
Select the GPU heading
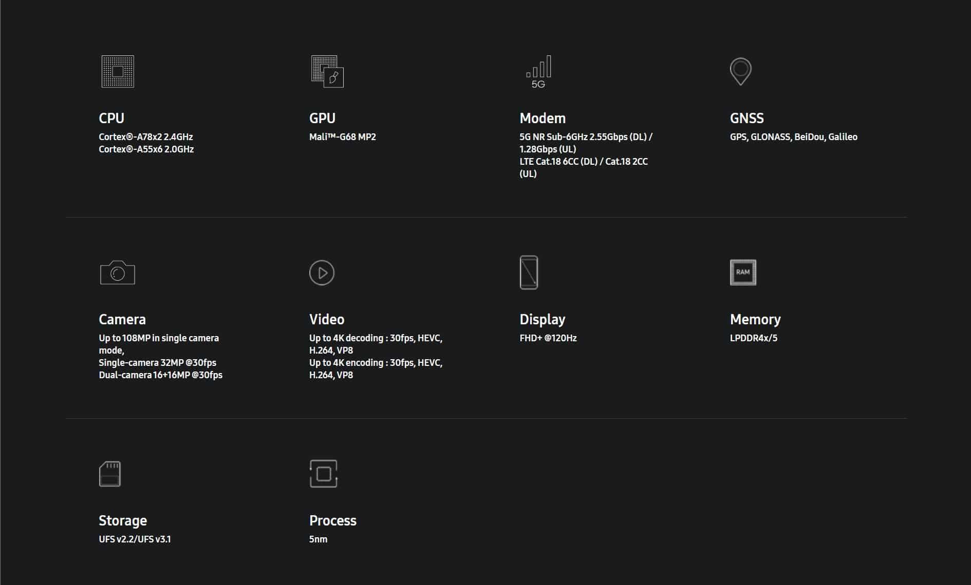pos(322,118)
